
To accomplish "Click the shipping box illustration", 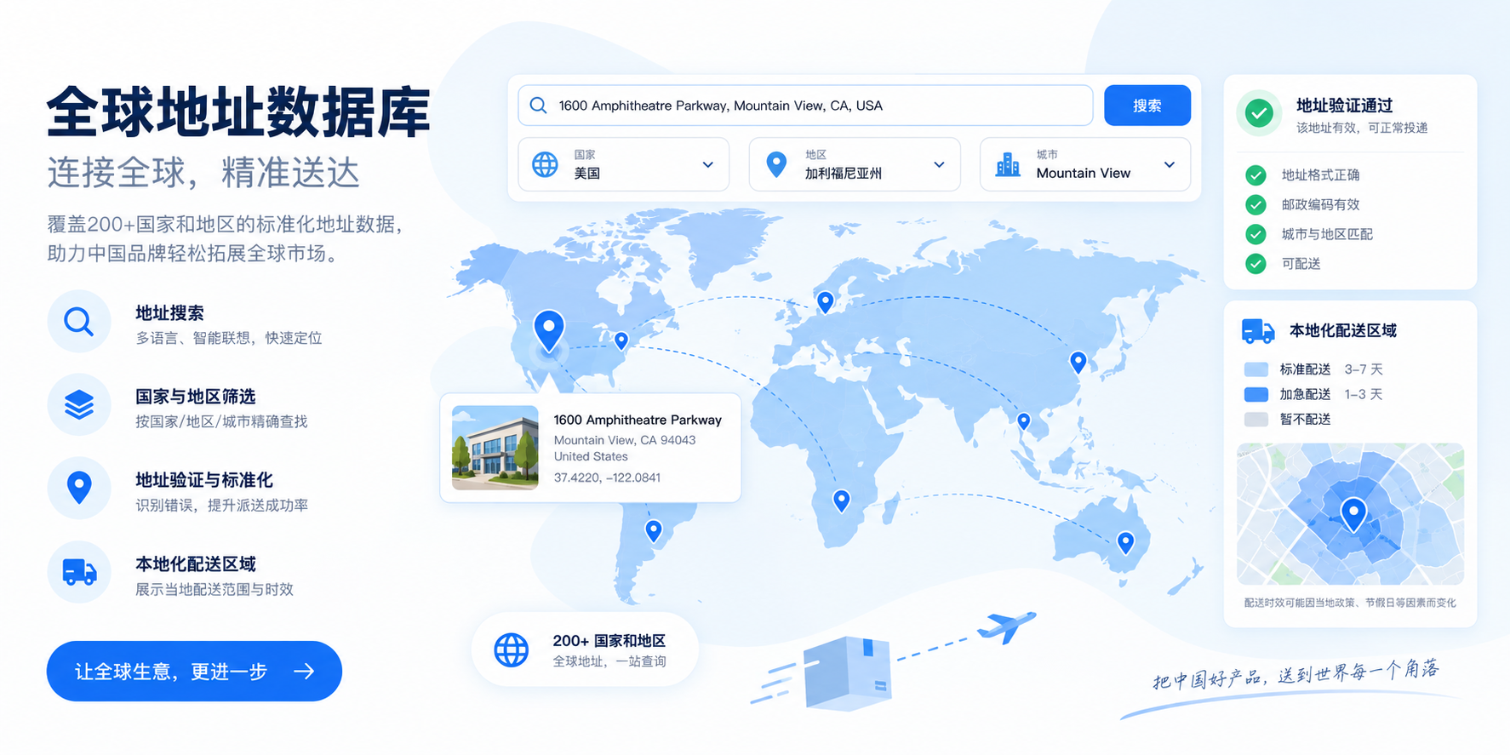I will (x=847, y=672).
